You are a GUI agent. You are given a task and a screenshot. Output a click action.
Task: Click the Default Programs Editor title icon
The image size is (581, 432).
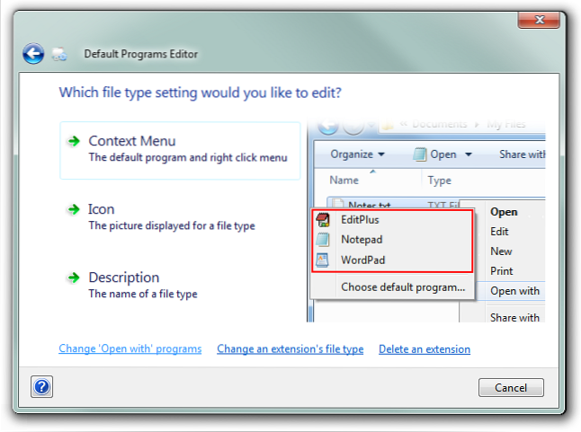pos(60,55)
